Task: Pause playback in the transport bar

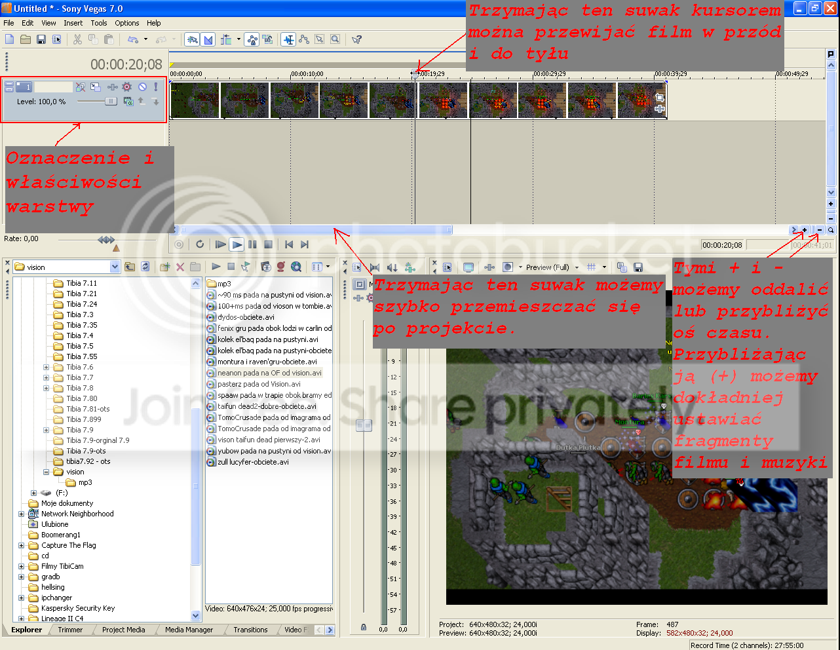Action: [x=252, y=244]
